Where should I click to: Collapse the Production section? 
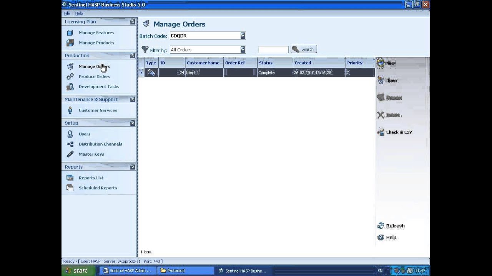[x=133, y=56]
